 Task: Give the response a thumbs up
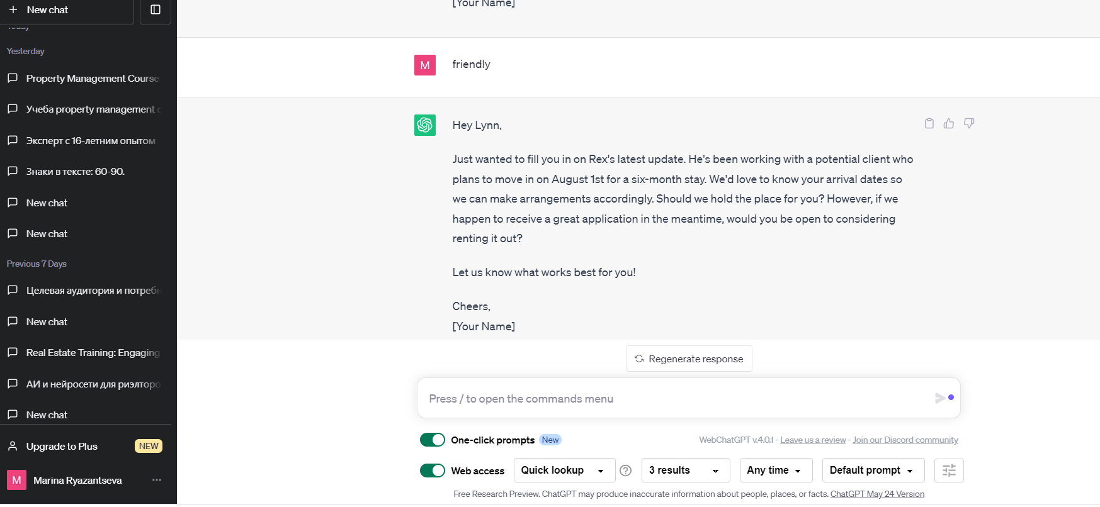[949, 123]
